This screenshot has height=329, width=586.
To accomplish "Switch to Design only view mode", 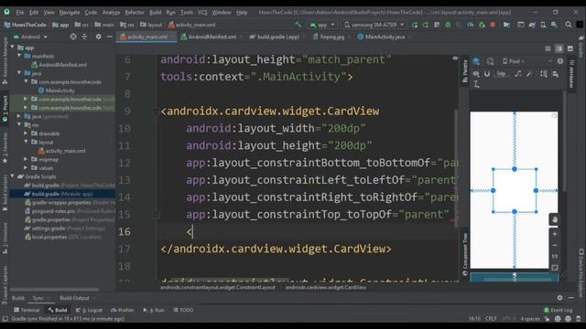I will point(570,48).
